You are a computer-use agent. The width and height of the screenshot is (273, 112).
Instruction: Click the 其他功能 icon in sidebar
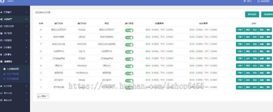[x=2, y=100]
